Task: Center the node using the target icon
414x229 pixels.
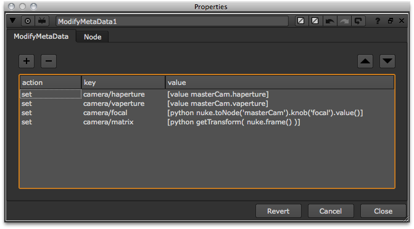Action: tap(28, 21)
